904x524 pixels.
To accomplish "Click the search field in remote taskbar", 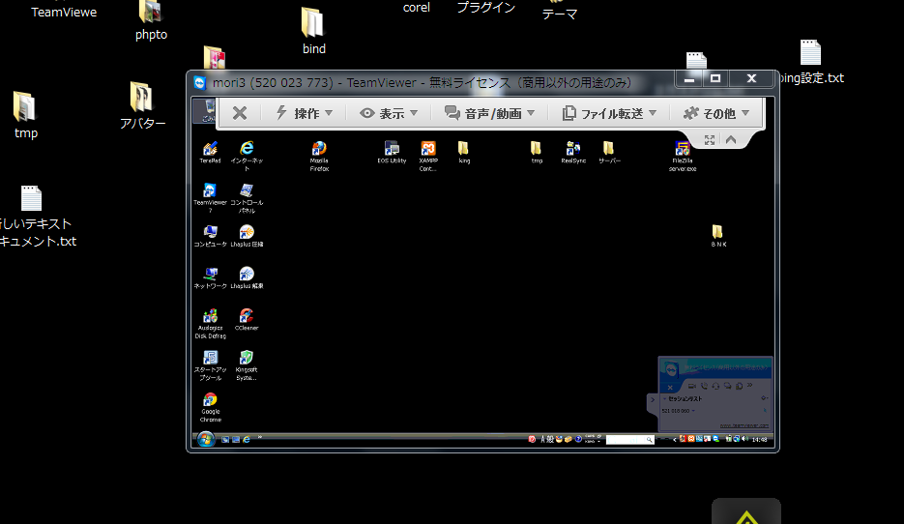I will click(630, 439).
